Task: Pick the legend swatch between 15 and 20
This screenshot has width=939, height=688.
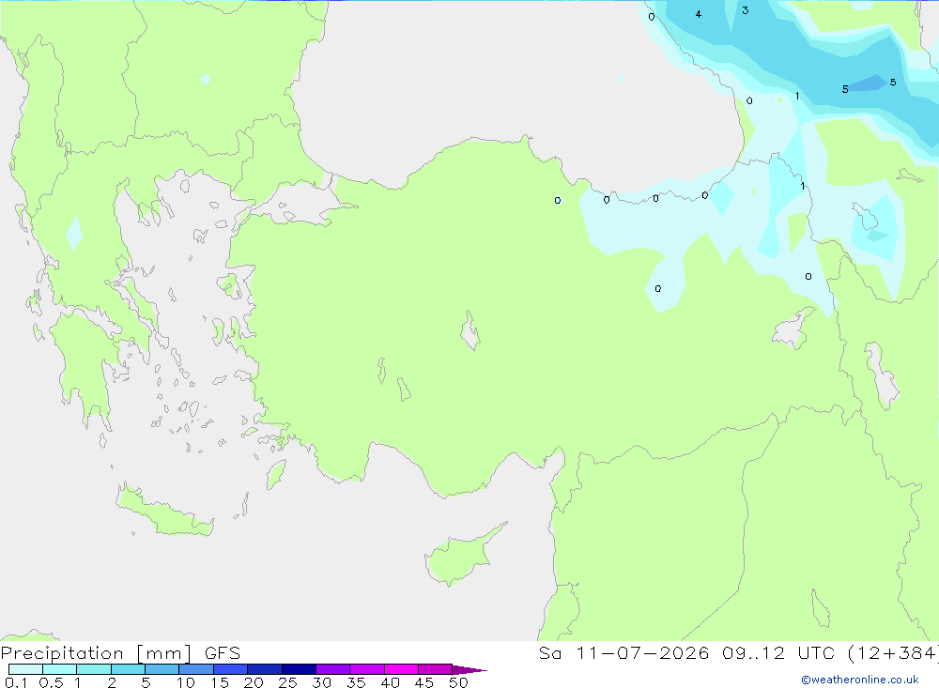Action: click(x=231, y=669)
